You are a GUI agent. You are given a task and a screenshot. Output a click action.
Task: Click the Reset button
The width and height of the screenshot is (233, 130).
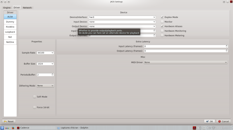[x=9, y=121]
